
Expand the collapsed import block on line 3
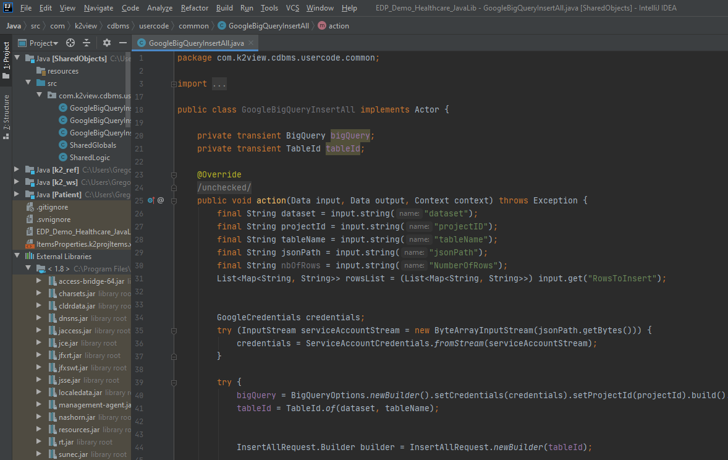coord(174,84)
